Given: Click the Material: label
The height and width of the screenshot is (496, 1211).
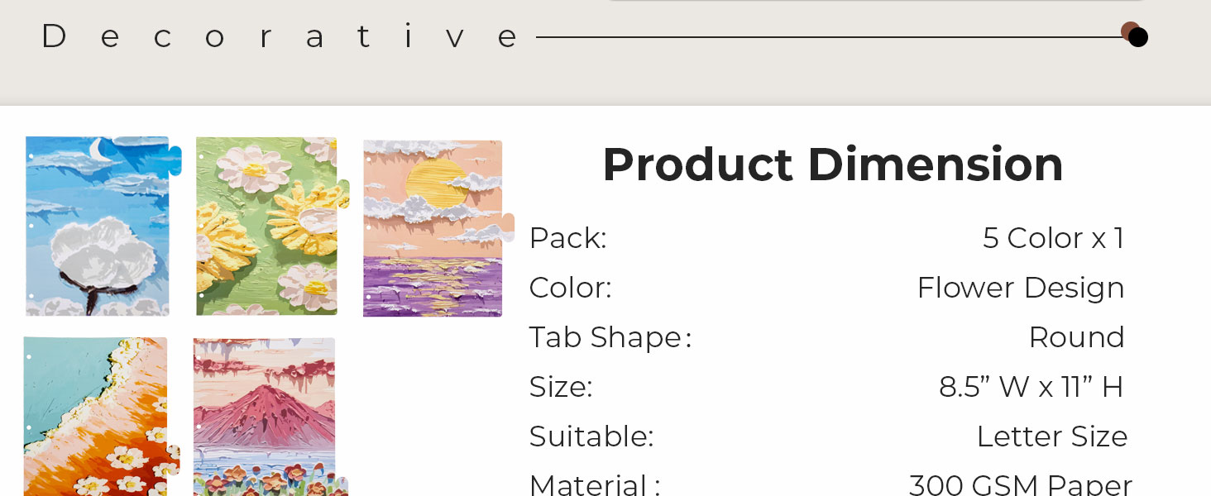Looking at the screenshot, I should [595, 484].
